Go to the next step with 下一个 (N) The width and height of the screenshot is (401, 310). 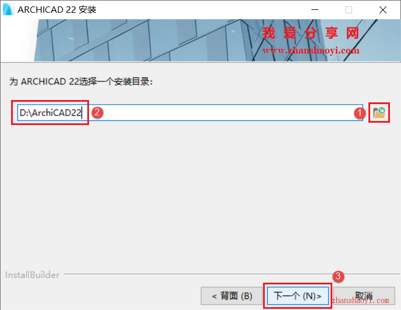(297, 296)
